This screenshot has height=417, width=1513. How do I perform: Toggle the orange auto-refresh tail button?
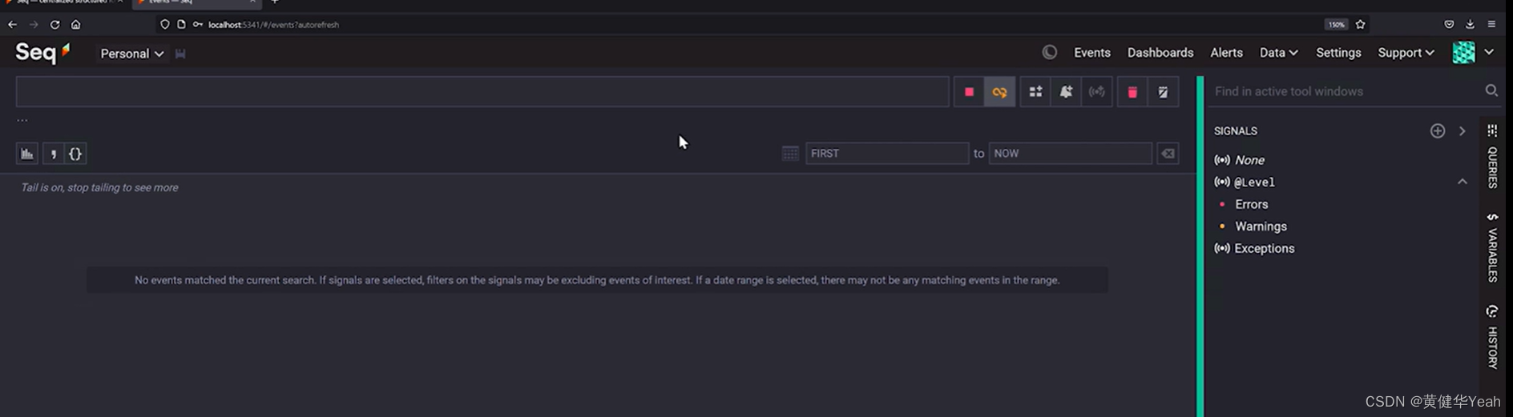coord(999,92)
